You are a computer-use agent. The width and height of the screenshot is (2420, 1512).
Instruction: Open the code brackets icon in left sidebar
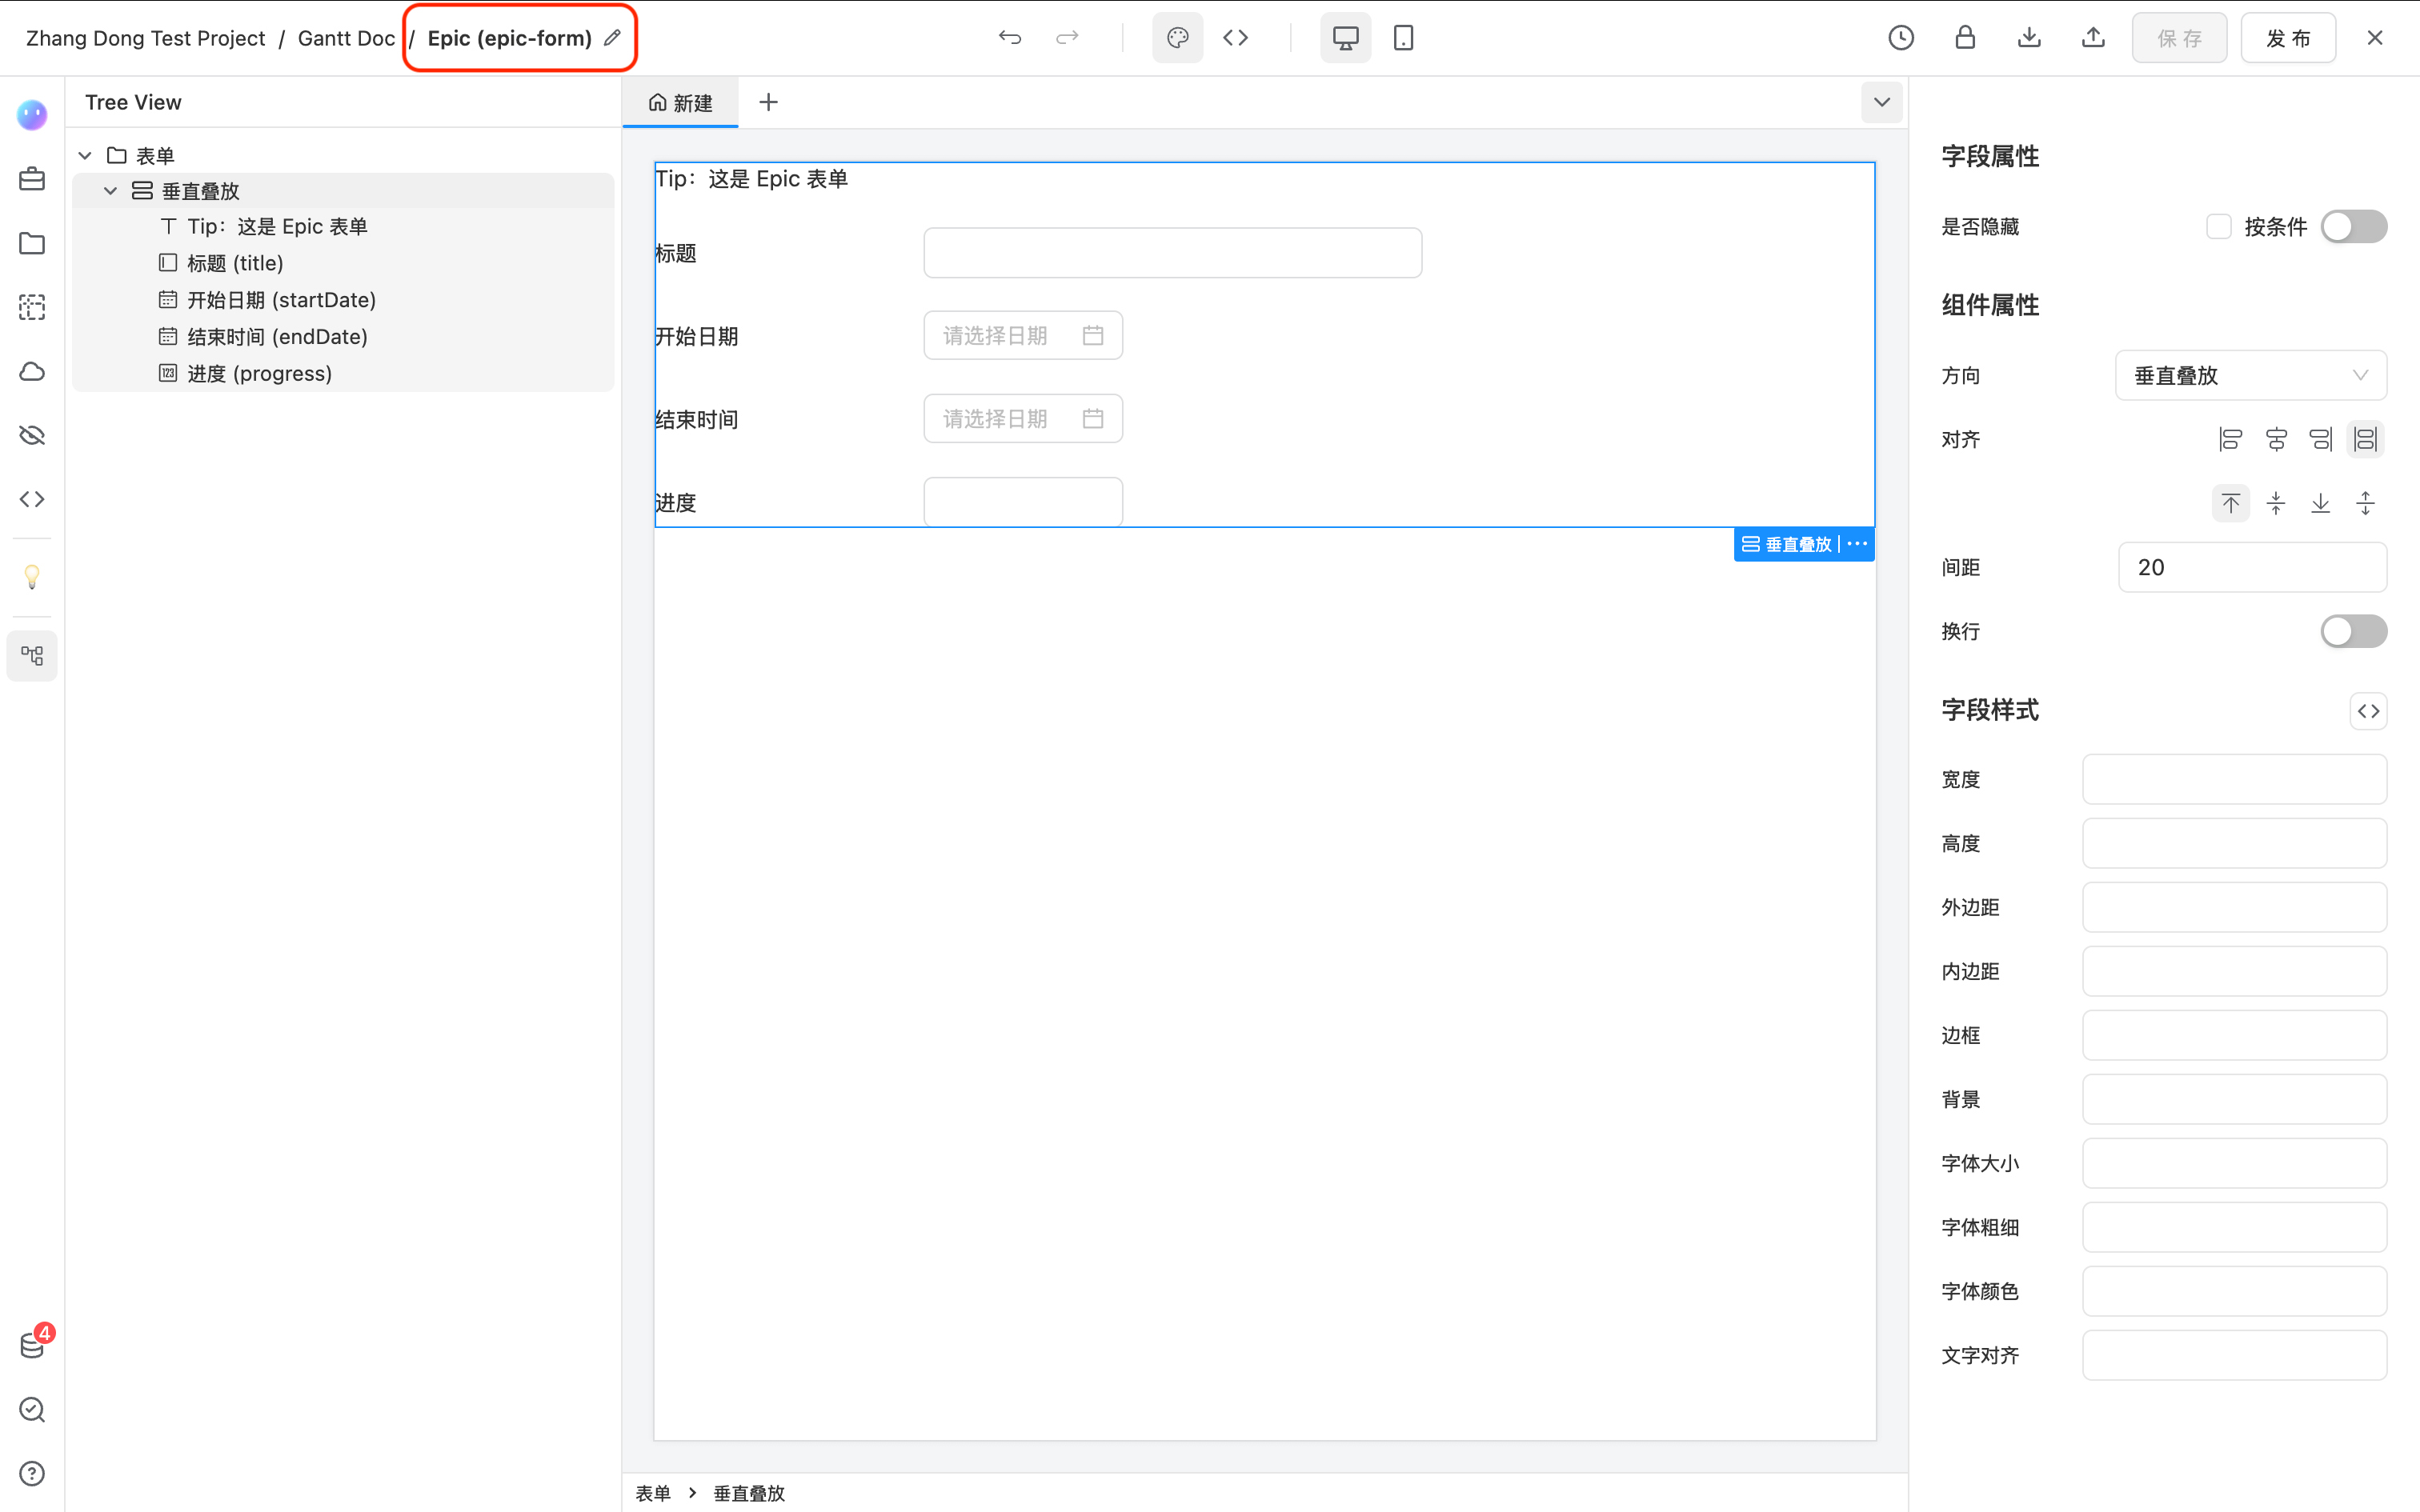click(32, 499)
